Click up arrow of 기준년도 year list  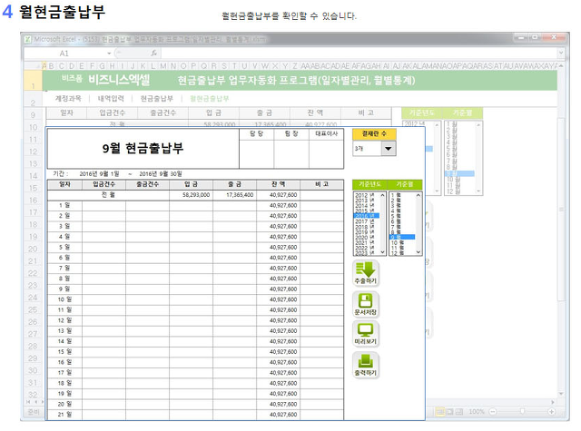(382, 195)
